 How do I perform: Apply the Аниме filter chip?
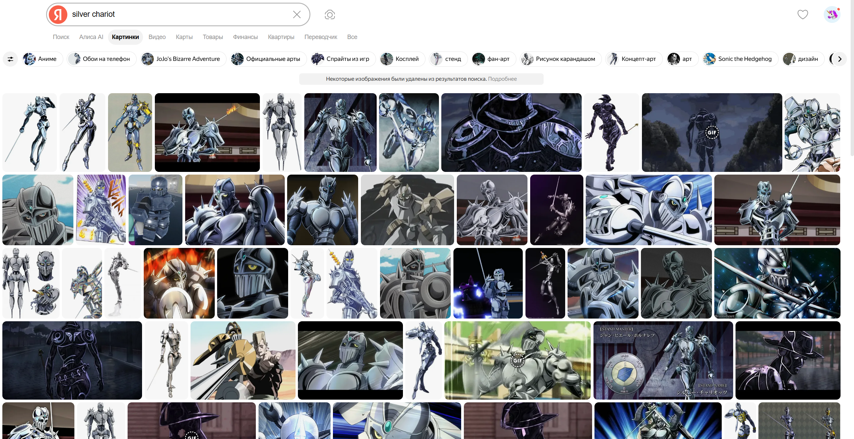(42, 59)
